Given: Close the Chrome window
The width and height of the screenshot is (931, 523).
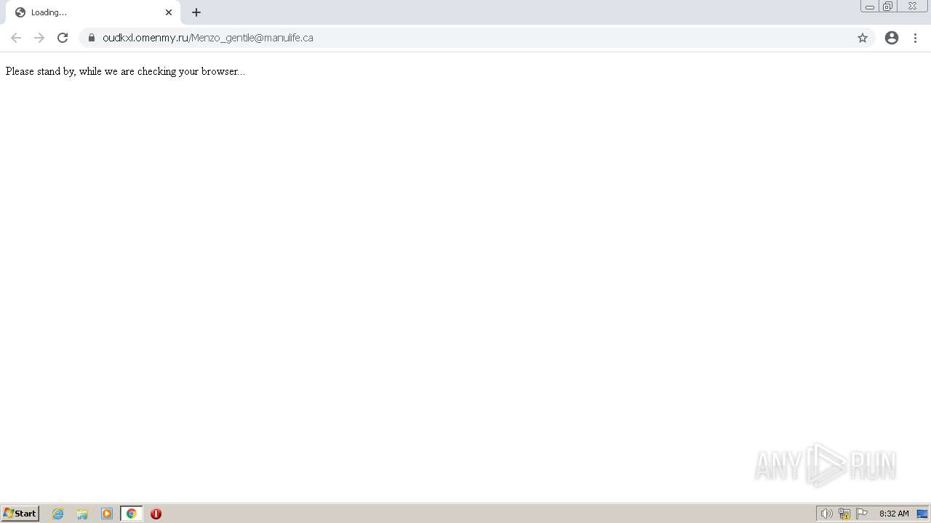Looking at the screenshot, I should [x=912, y=7].
